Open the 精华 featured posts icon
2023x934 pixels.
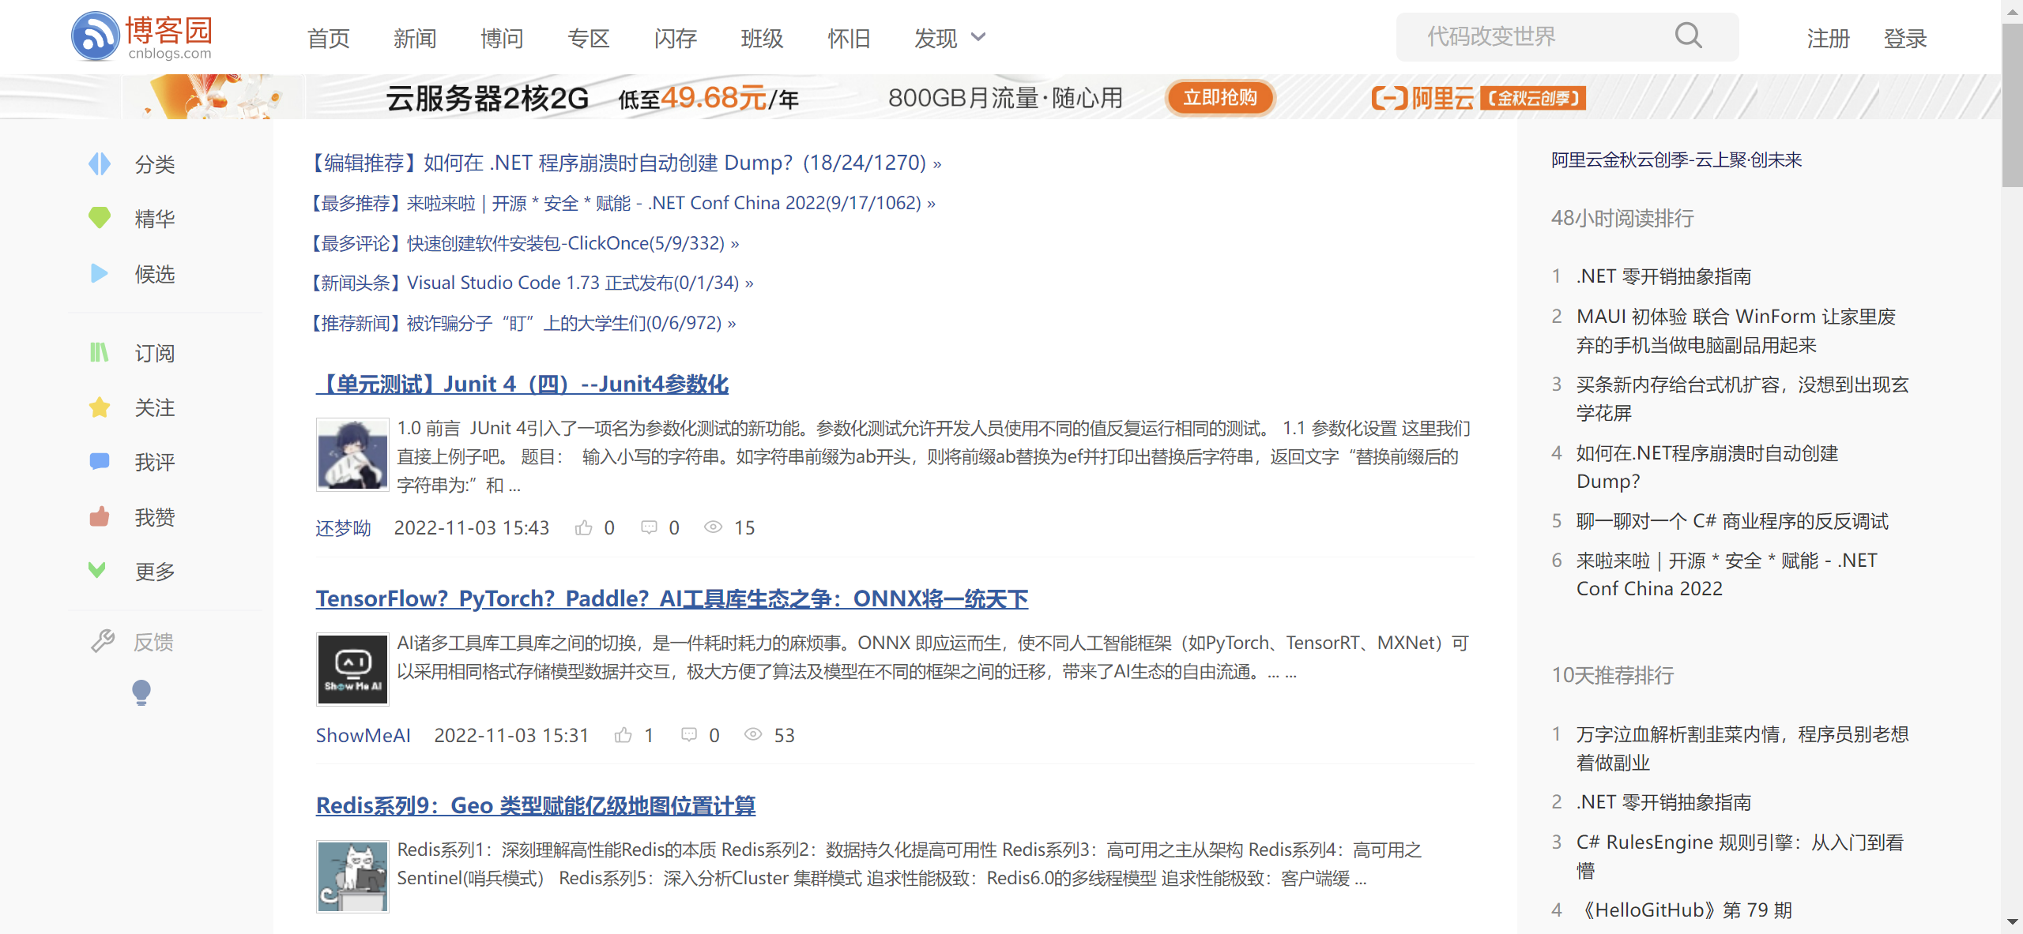pos(100,218)
